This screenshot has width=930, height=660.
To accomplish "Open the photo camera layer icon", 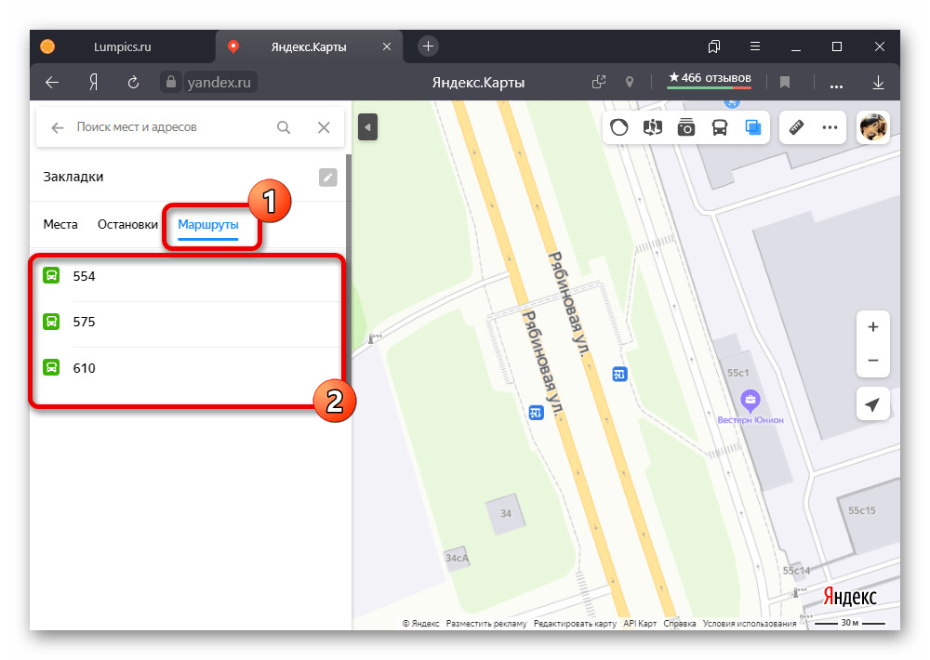I will [x=685, y=127].
